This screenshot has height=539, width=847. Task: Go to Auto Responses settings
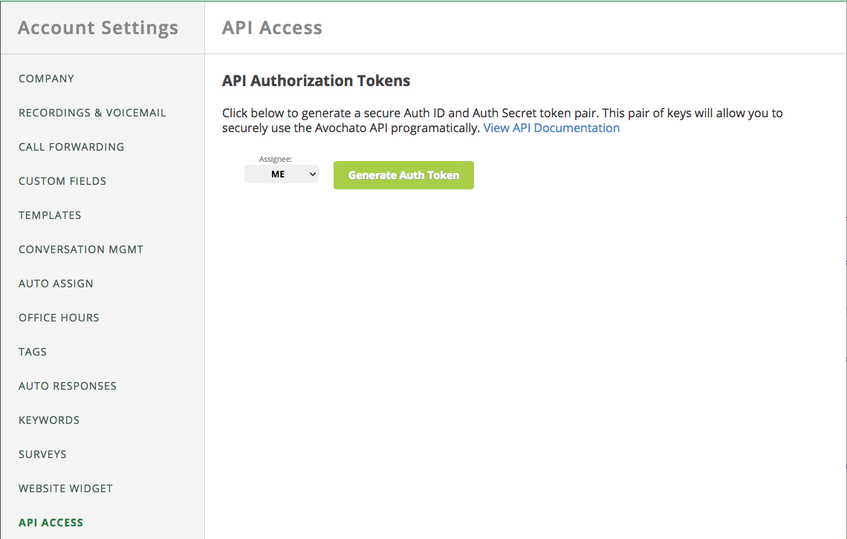click(x=68, y=386)
